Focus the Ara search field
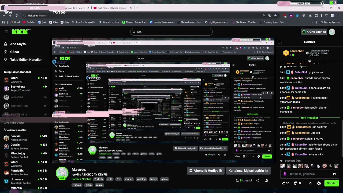This screenshot has width=343, height=193. click(x=171, y=32)
